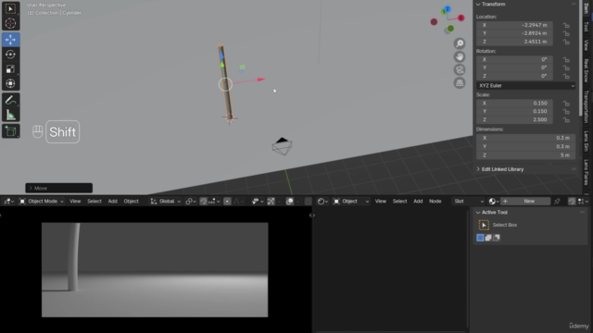Browse materials dropdown next to New
Screen dimensions: 593x333
[493, 202]
